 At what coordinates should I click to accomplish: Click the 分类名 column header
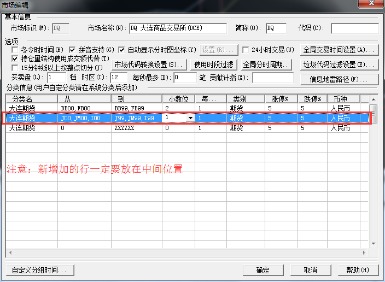pos(32,99)
